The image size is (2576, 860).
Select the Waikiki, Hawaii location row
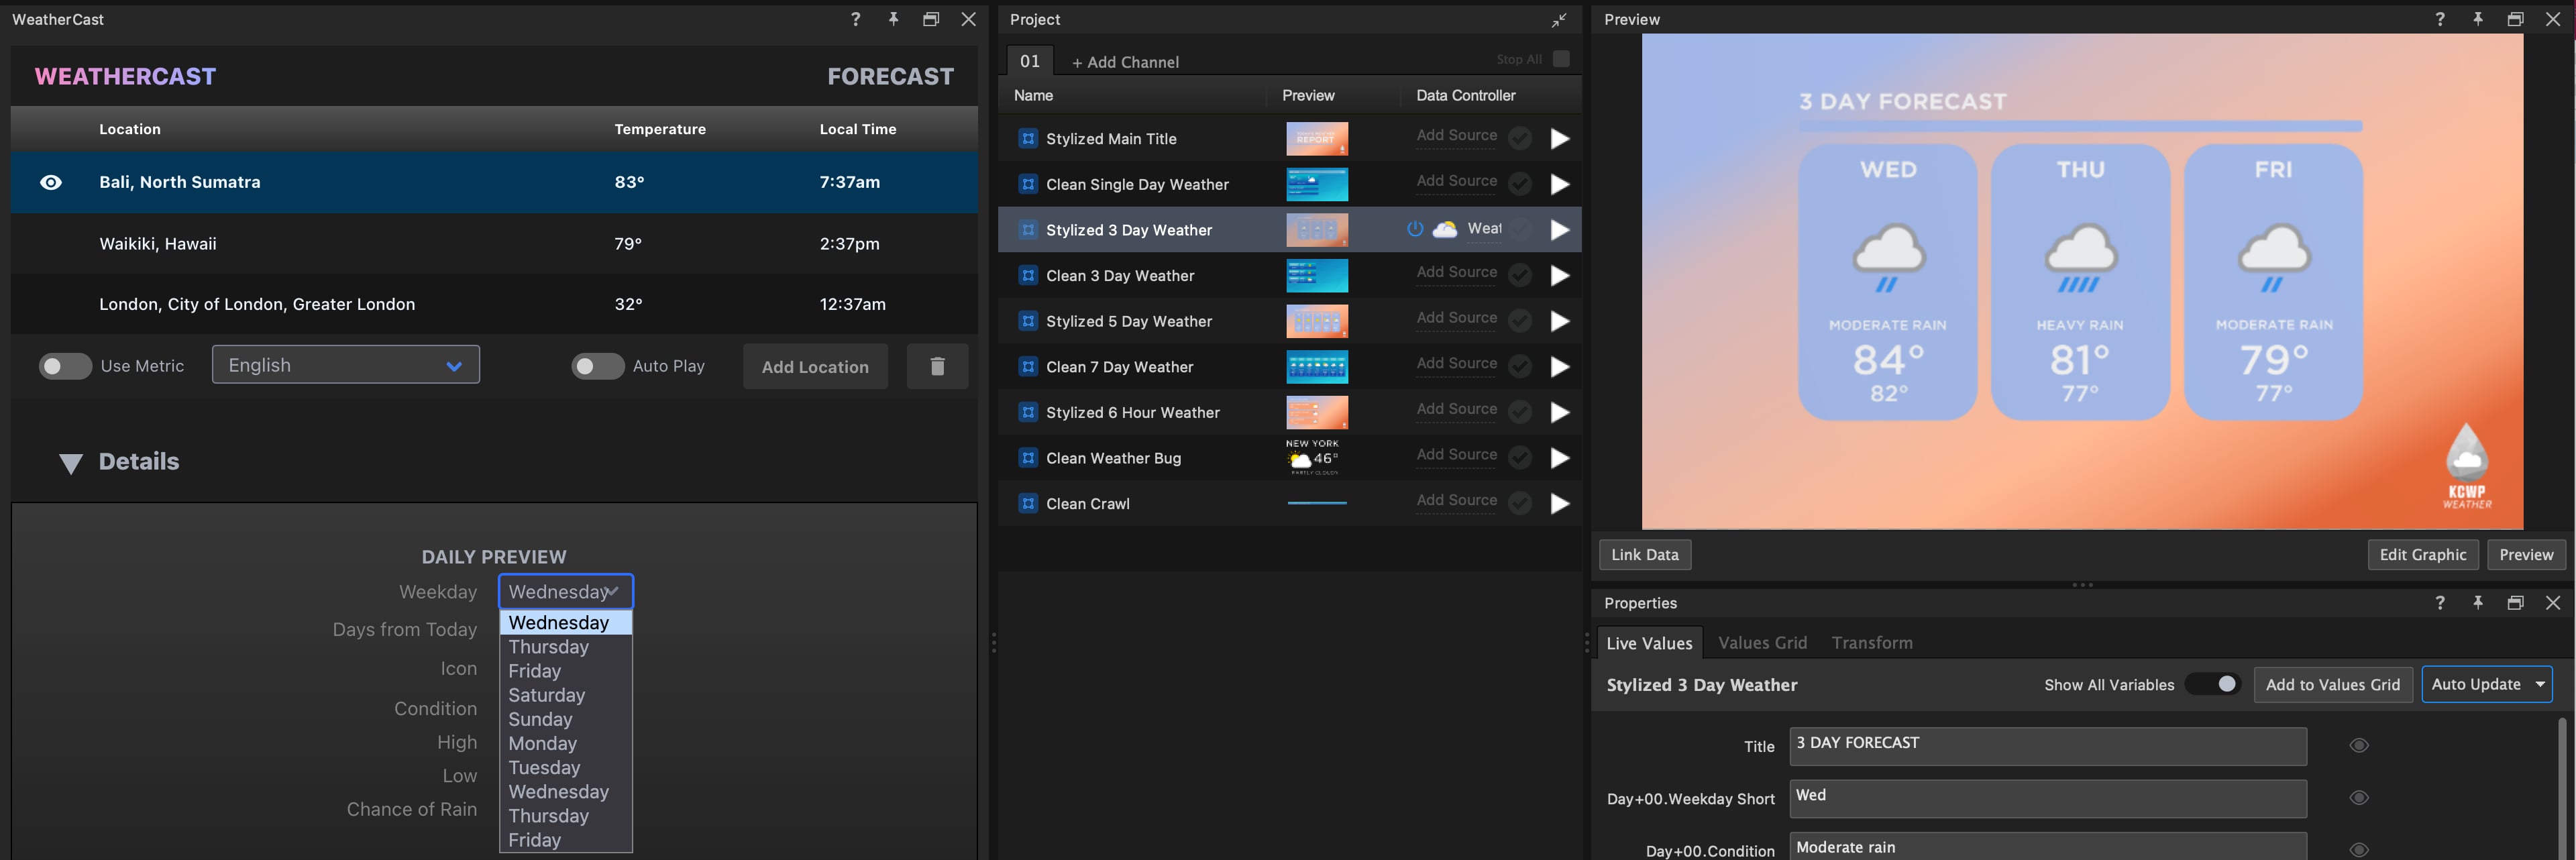click(x=494, y=243)
